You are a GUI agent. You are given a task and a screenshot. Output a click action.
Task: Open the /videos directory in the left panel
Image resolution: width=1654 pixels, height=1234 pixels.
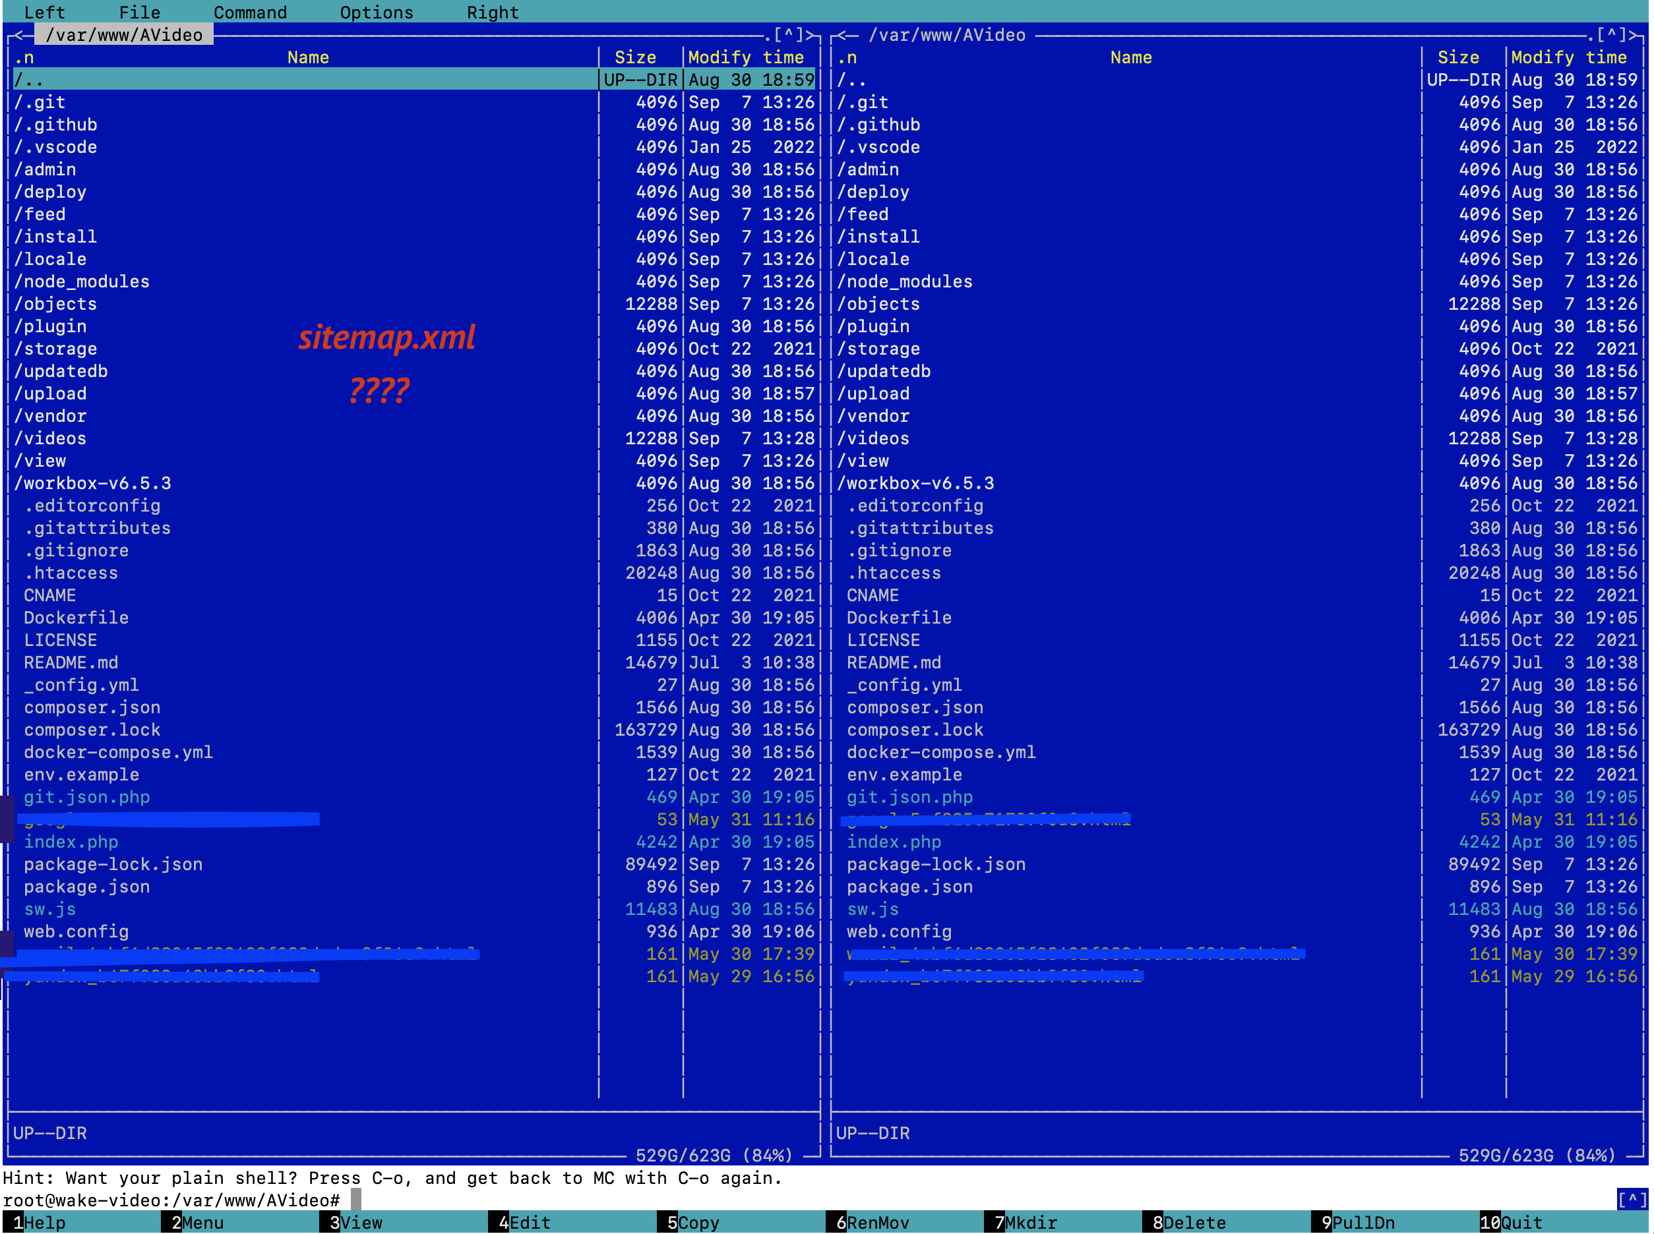(50, 438)
